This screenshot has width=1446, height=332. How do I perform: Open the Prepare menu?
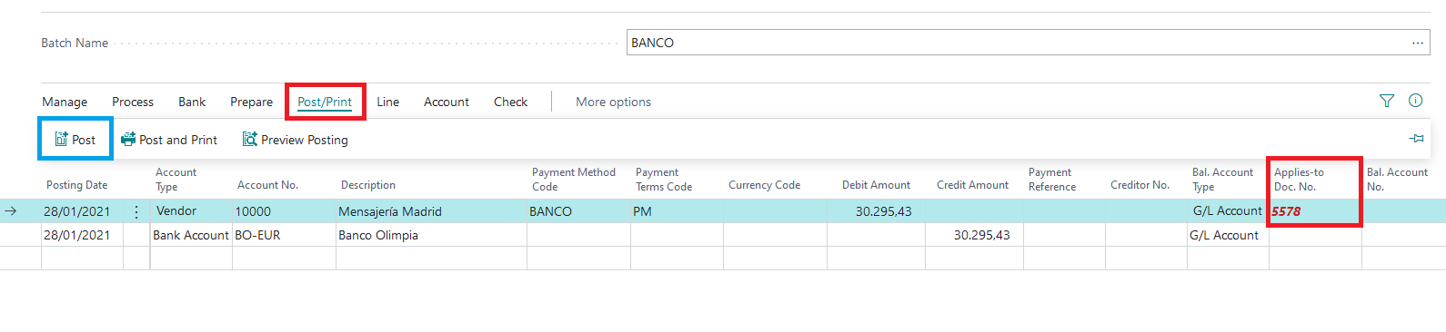[x=251, y=102]
